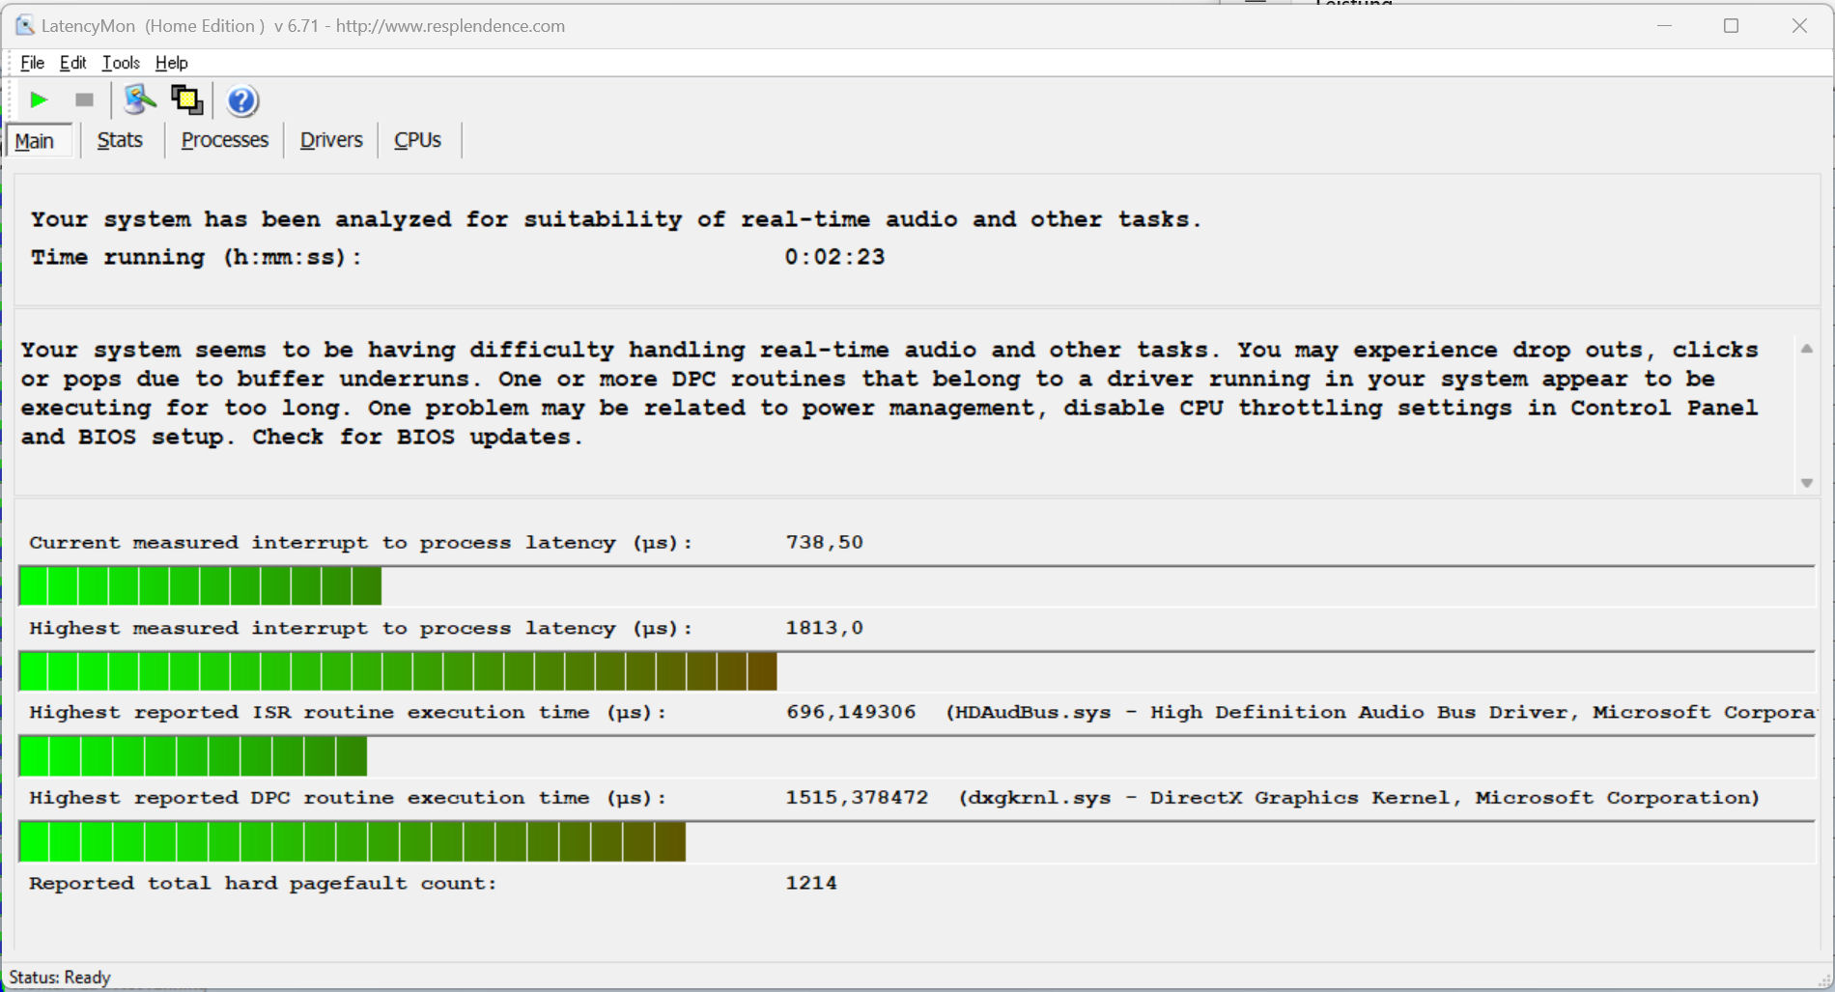Switch to the Drivers tab

point(331,140)
